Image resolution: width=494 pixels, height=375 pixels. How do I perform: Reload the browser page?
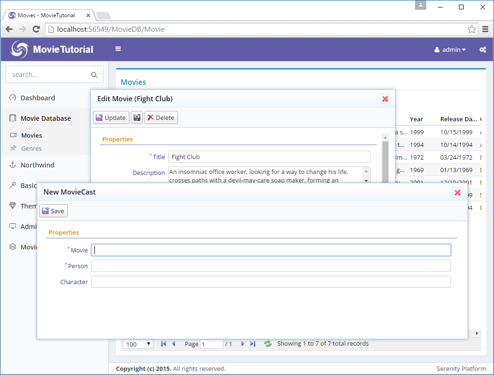36,29
